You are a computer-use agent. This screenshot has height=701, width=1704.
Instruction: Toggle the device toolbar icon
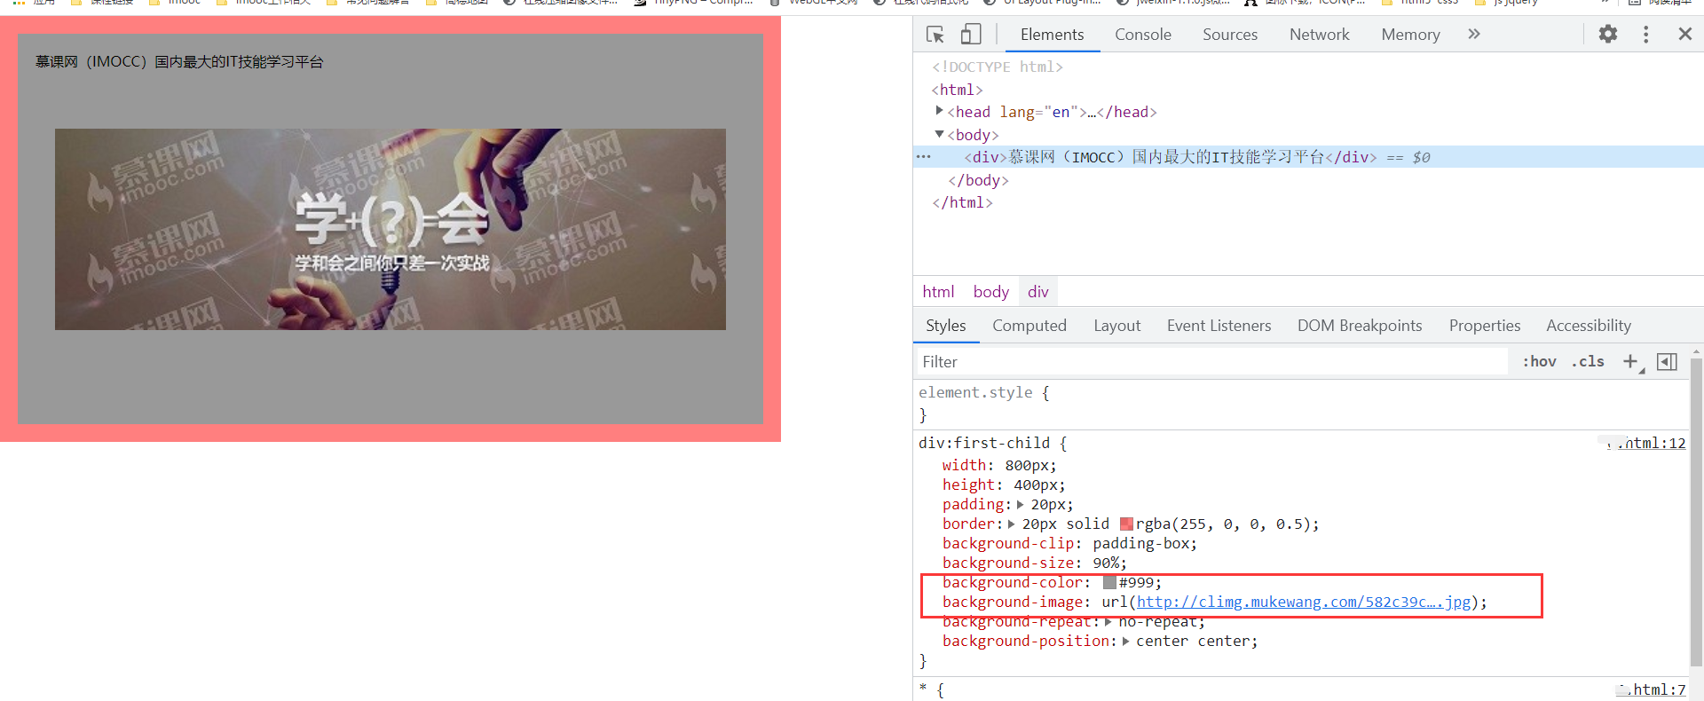pos(970,35)
